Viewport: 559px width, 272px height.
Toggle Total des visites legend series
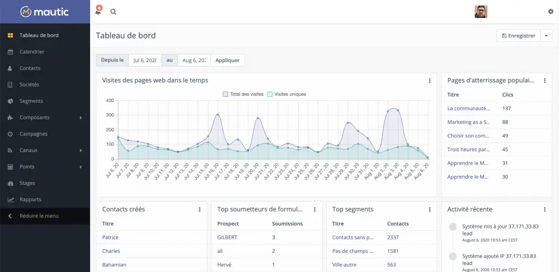(x=243, y=94)
